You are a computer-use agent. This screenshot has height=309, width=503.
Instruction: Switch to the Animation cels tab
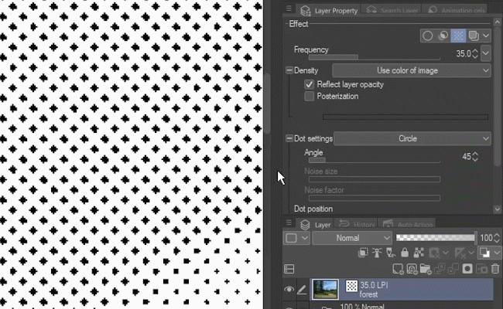(x=456, y=11)
